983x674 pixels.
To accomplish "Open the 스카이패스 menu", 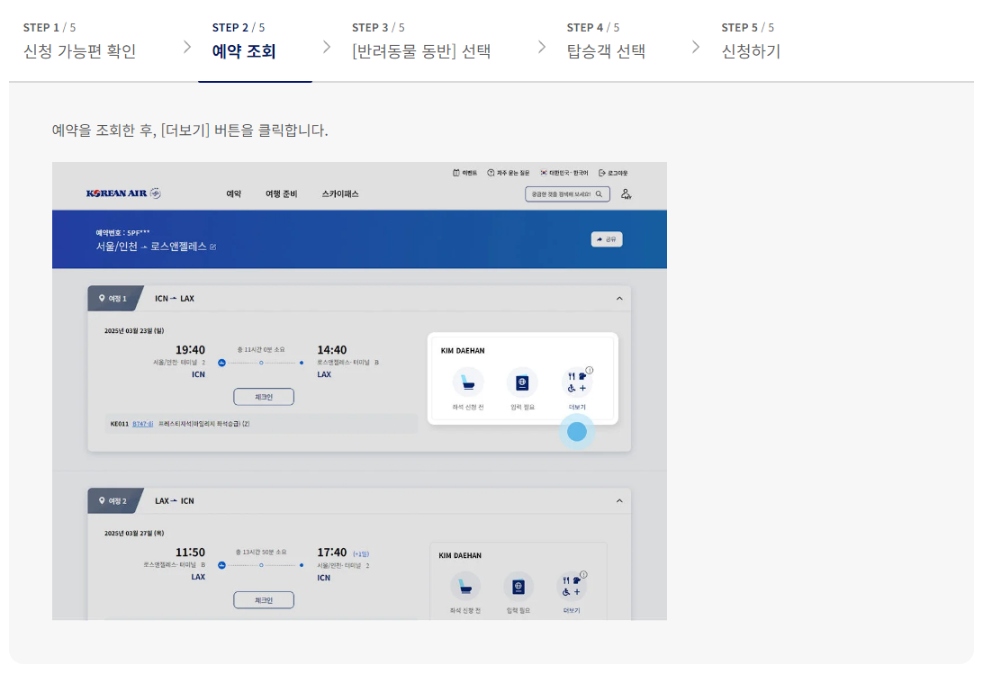I will pyautogui.click(x=340, y=193).
